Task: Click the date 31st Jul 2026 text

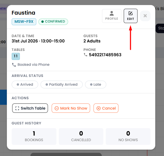Action: click(x=25, y=41)
